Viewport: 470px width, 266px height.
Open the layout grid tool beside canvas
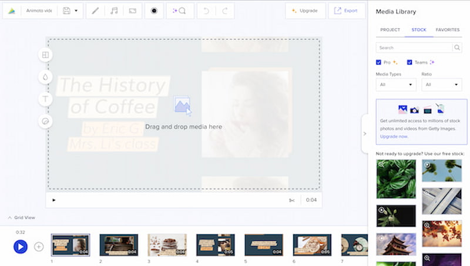tap(45, 55)
